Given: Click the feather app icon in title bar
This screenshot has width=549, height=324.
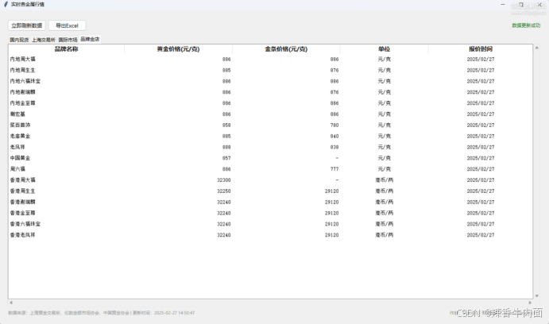Looking at the screenshot, I should tap(6, 4).
